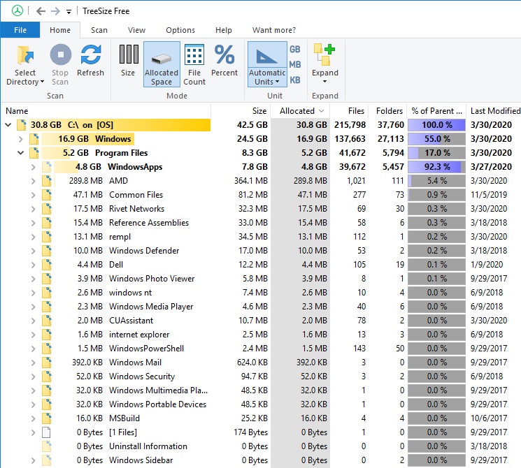This screenshot has height=468, width=521.
Task: Click the MSBuild folder icon
Action: 47,418
